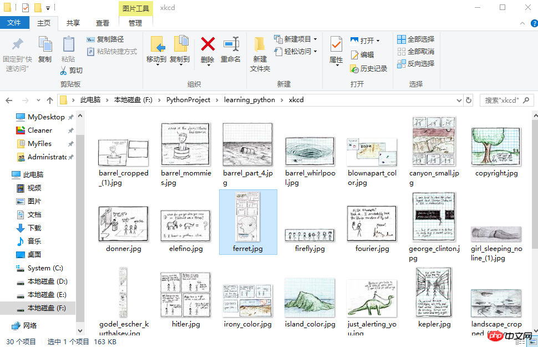Click learning_python in the address breadcrumb

click(x=250, y=100)
